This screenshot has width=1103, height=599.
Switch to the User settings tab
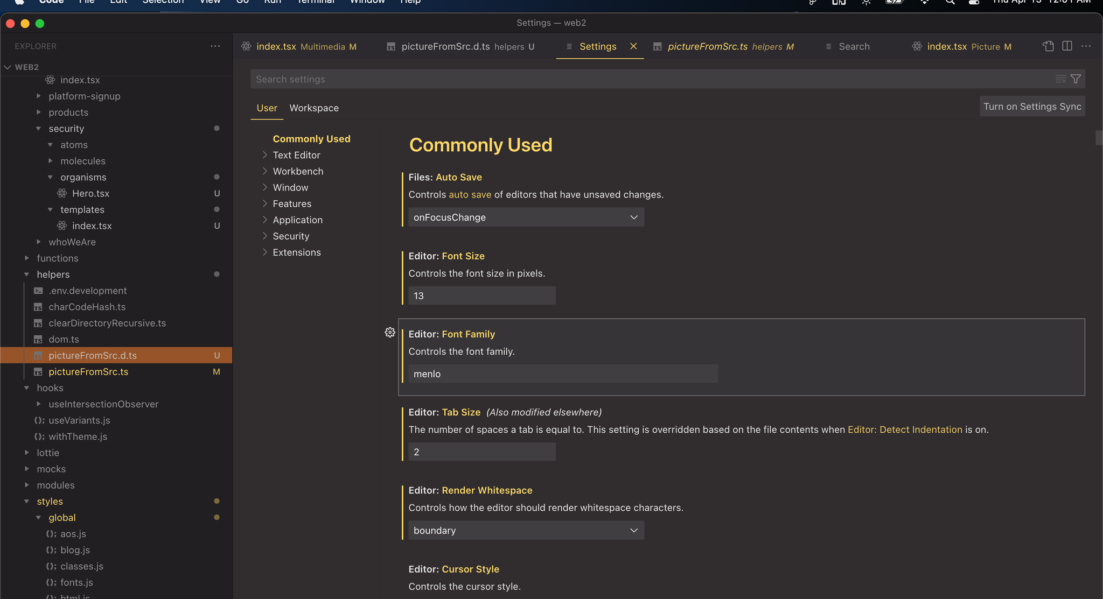tap(267, 108)
